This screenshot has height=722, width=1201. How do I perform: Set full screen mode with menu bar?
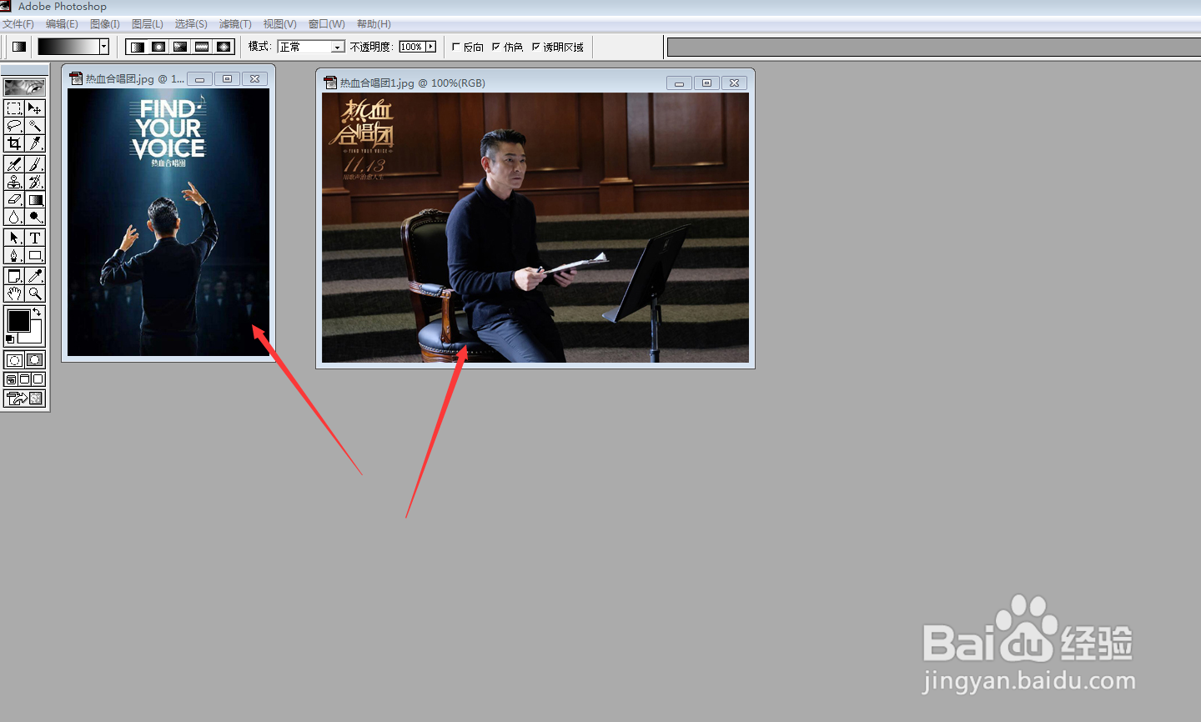click(24, 379)
